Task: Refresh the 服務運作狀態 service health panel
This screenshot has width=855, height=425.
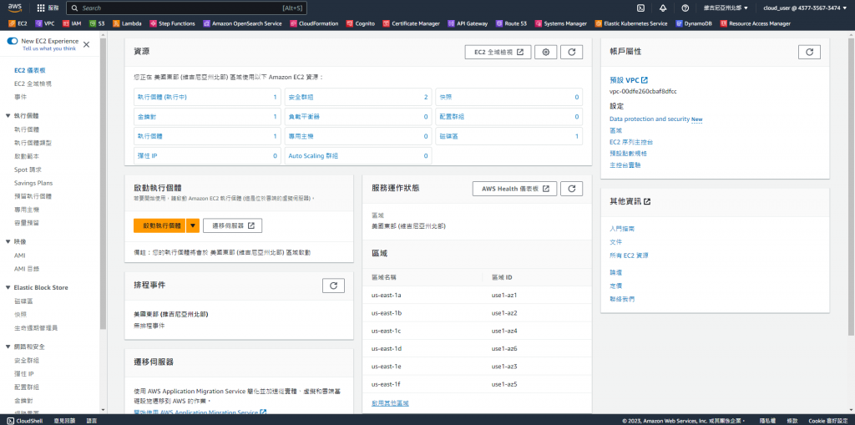Action: (571, 189)
